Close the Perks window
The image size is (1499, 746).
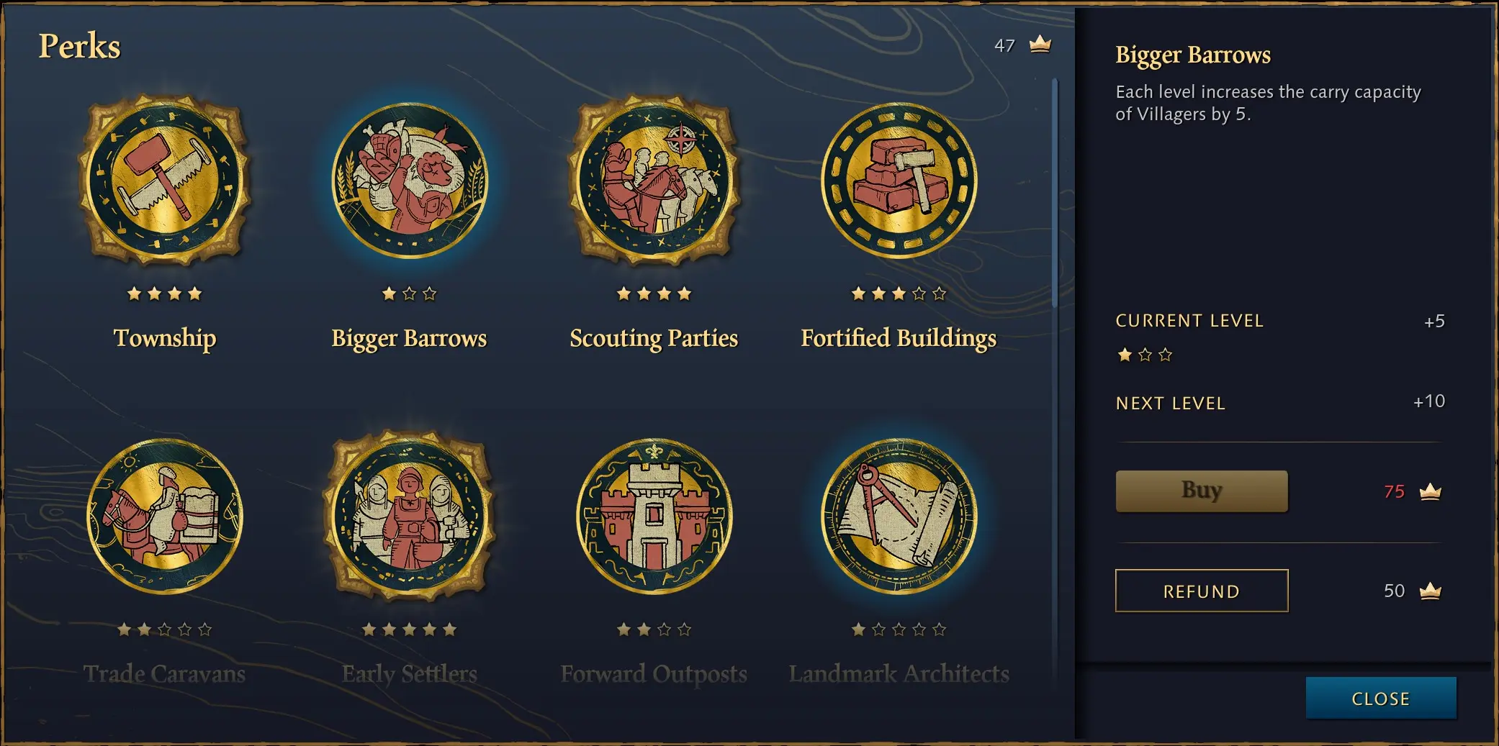(1381, 698)
